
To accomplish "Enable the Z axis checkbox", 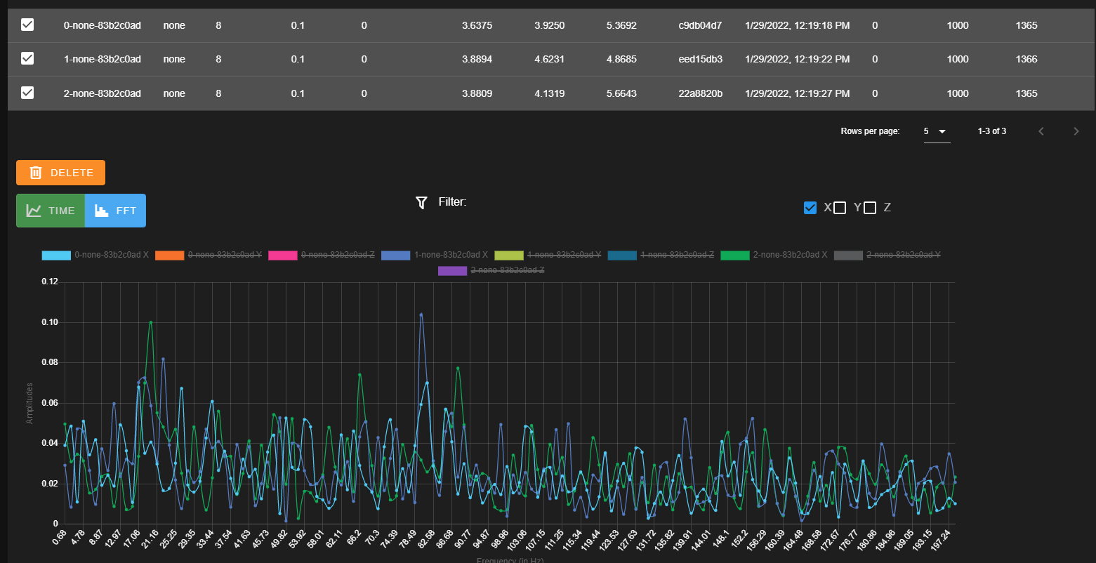I will click(870, 207).
